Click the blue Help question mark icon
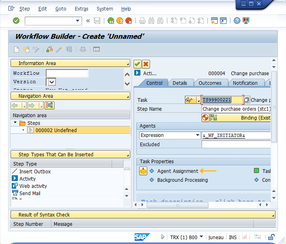 tap(237, 21)
